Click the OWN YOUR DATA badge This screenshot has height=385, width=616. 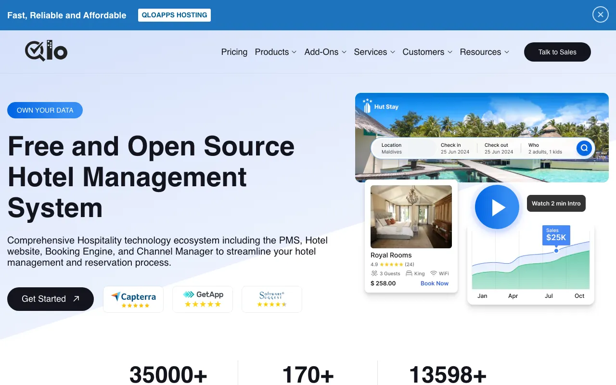[45, 110]
